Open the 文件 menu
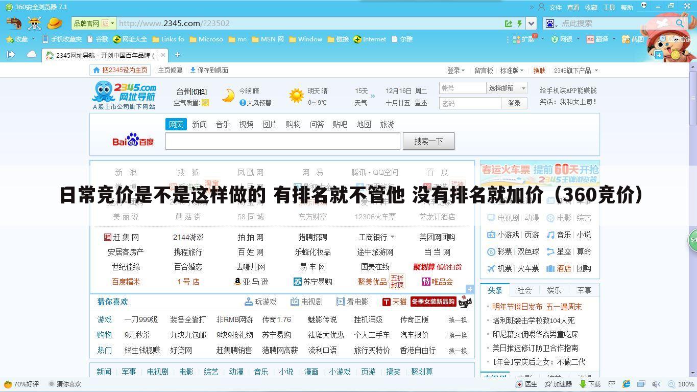Viewport: 697px width, 392px height. pyautogui.click(x=555, y=7)
